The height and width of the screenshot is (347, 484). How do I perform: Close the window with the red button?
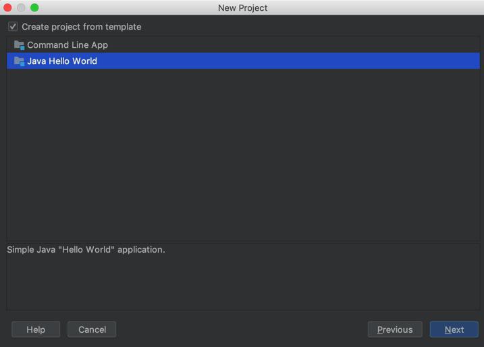[7, 7]
